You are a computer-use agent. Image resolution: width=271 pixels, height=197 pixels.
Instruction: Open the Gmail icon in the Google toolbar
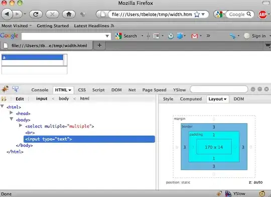195,36
